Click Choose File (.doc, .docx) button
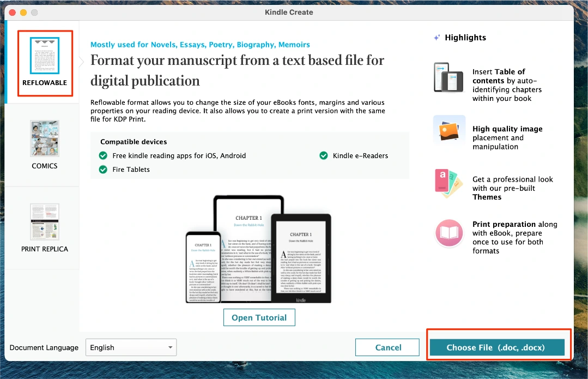 pyautogui.click(x=497, y=347)
